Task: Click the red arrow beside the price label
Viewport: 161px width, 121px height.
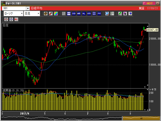Action: click(x=145, y=30)
